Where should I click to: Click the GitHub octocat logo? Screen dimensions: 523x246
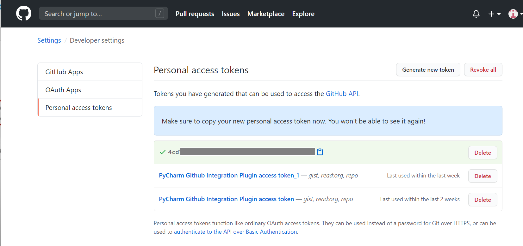point(24,14)
